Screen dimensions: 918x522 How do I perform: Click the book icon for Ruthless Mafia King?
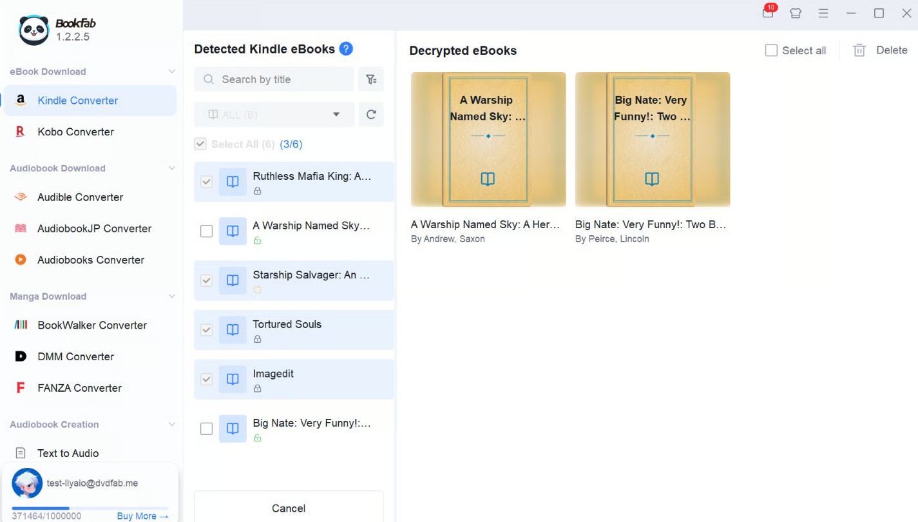point(233,182)
